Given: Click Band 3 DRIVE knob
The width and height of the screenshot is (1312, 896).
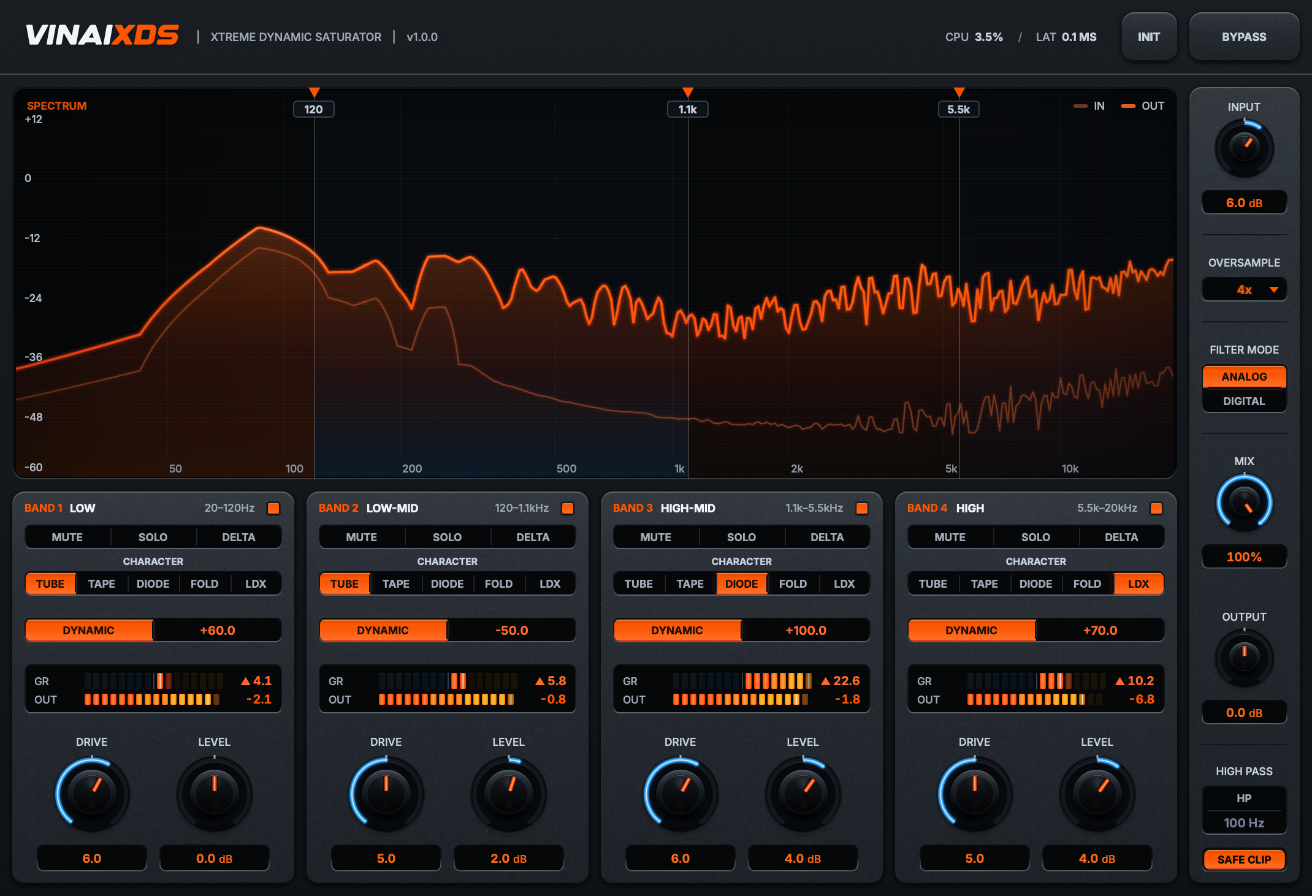Looking at the screenshot, I should [681, 794].
